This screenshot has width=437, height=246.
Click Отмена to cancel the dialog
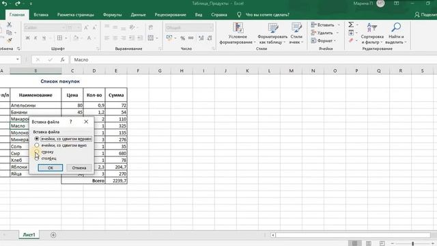79,167
